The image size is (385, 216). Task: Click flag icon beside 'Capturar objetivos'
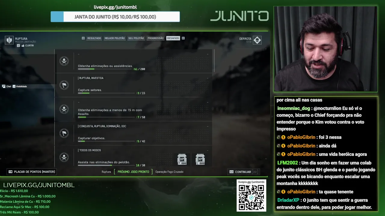pyautogui.click(x=64, y=133)
